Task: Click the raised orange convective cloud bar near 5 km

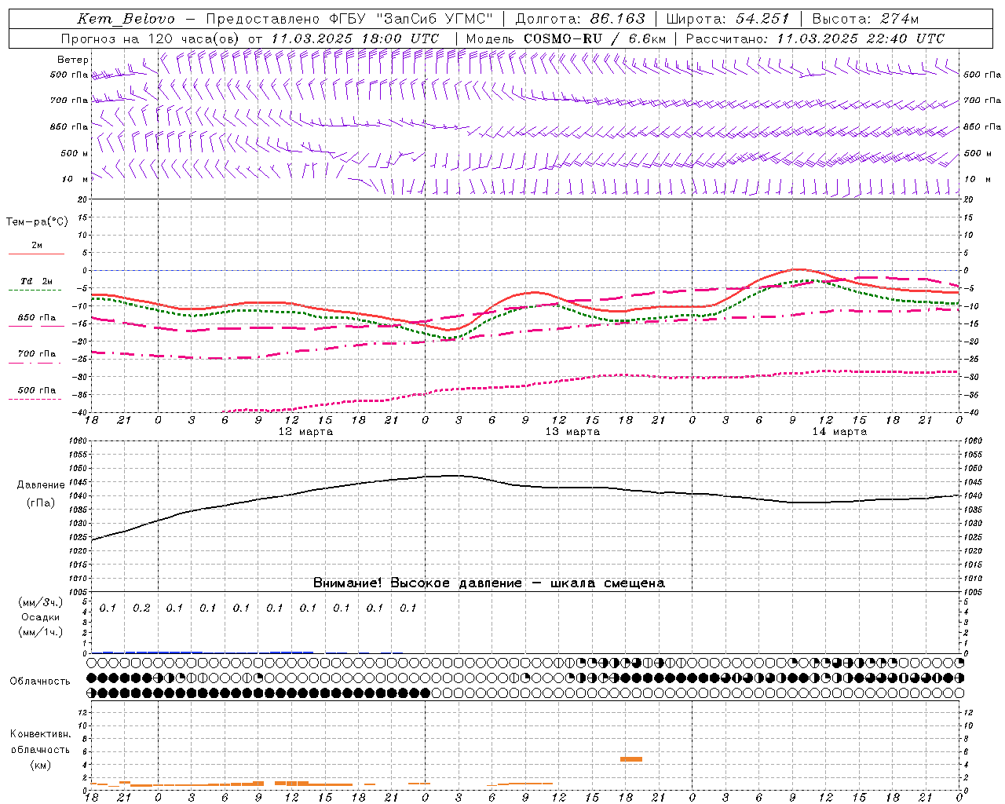Action: click(x=631, y=758)
